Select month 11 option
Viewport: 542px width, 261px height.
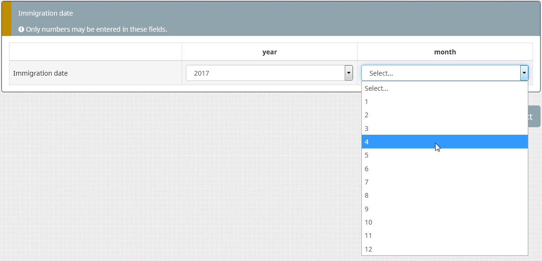pos(445,235)
